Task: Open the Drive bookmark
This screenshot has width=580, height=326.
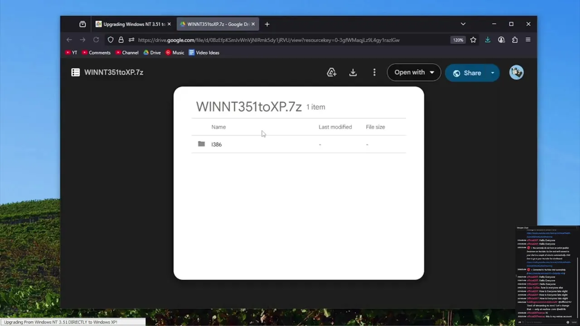Action: (x=152, y=53)
